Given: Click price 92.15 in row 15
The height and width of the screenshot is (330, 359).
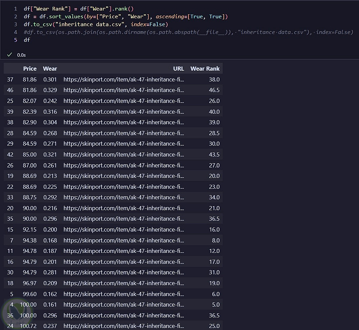Looking at the screenshot, I should [29, 229].
